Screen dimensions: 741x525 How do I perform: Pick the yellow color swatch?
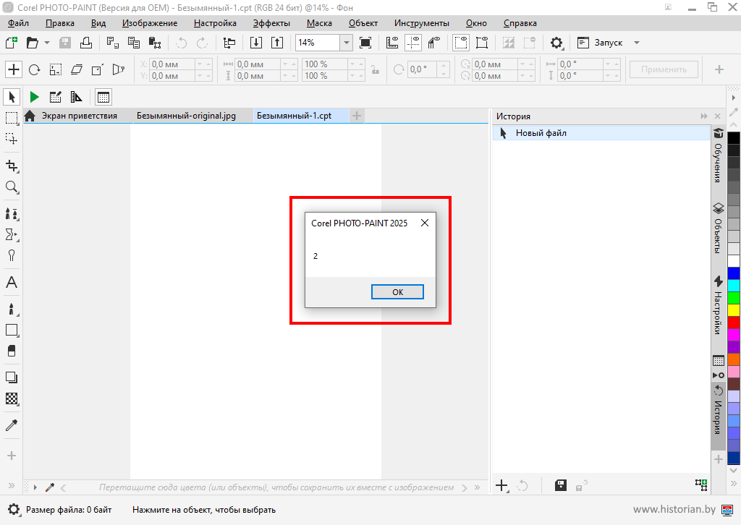[734, 310]
